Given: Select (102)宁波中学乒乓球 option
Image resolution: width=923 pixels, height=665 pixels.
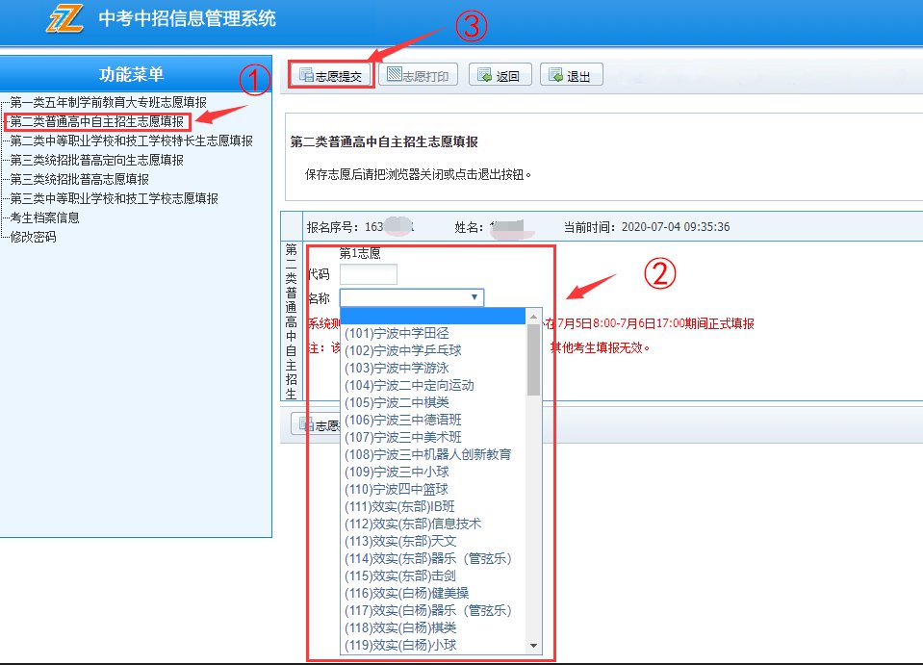Looking at the screenshot, I should click(x=433, y=350).
